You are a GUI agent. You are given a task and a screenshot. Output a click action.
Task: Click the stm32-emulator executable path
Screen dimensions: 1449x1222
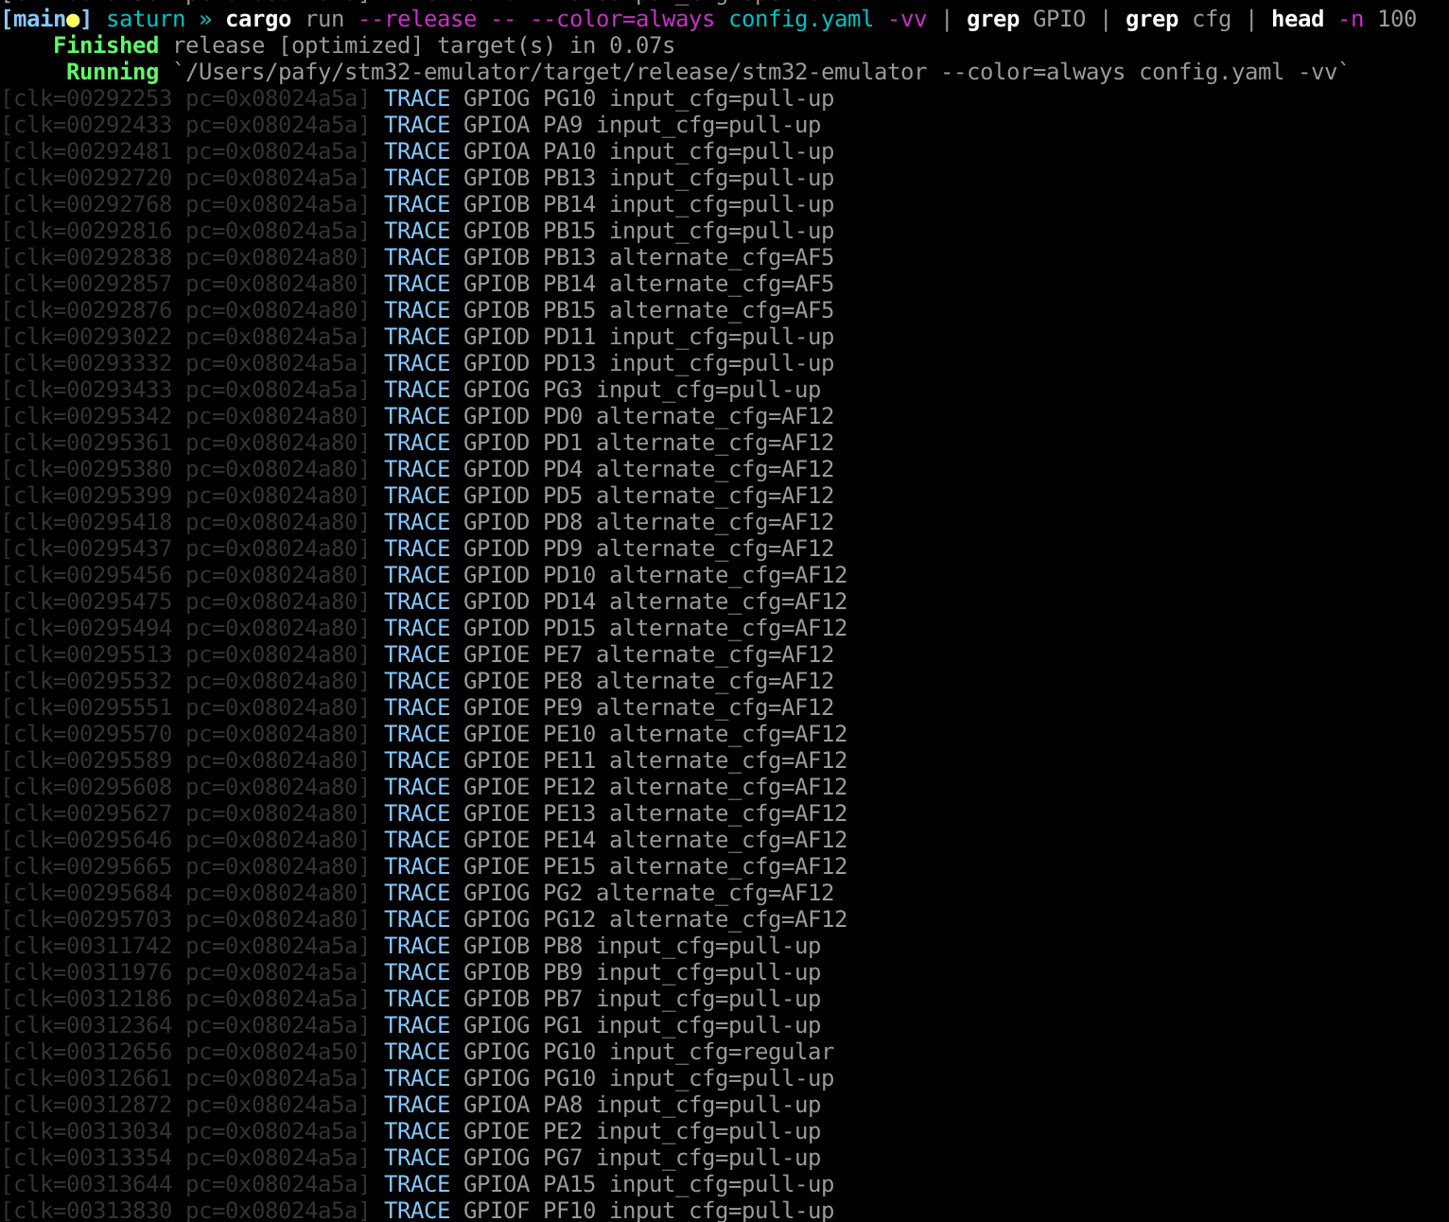coord(556,72)
